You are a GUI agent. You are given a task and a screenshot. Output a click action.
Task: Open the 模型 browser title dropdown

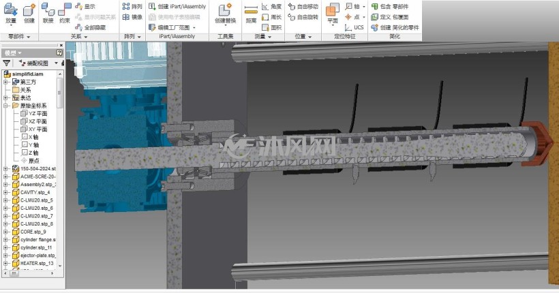pyautogui.click(x=20, y=52)
